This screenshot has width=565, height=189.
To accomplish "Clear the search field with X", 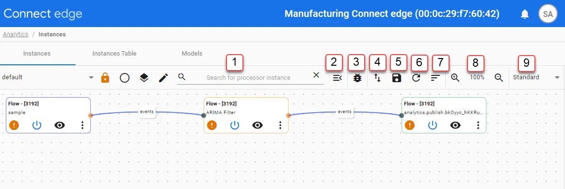I will point(316,75).
